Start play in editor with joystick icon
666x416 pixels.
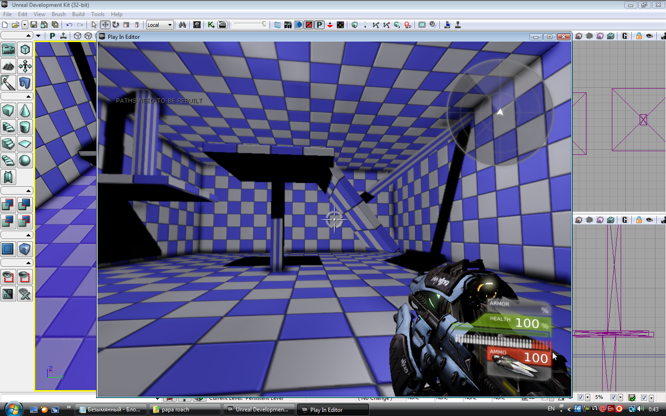(458, 25)
